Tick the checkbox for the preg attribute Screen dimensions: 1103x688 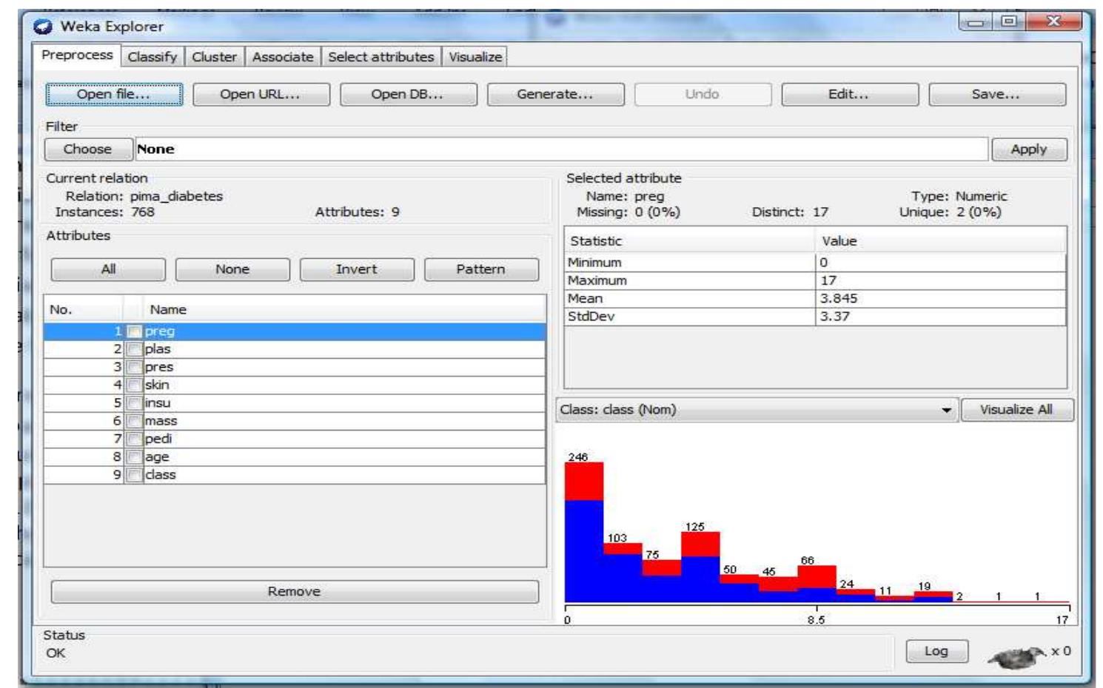pos(134,331)
